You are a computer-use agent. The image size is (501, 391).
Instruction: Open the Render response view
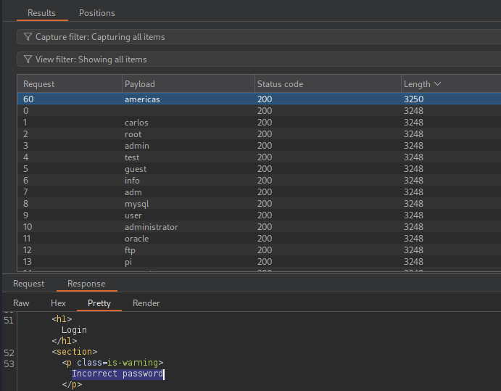(x=146, y=303)
